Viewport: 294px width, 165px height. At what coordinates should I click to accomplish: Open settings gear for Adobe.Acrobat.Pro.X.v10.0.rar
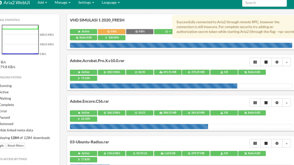[277, 62]
